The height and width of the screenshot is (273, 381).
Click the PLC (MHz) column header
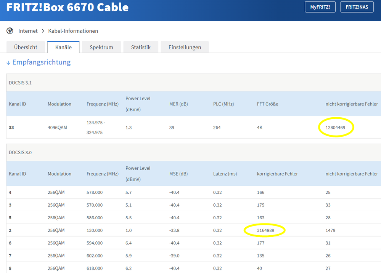coord(223,104)
